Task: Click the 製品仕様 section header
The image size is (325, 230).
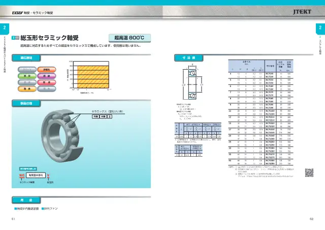Action: [x=26, y=103]
